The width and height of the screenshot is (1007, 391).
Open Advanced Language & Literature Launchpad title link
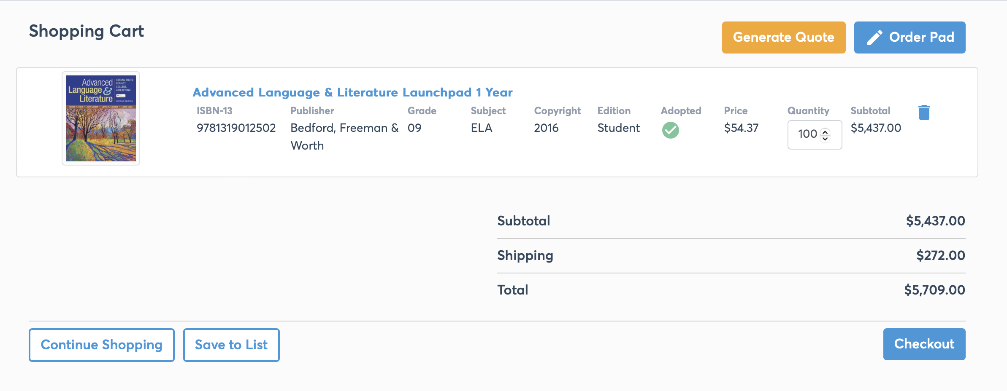[x=352, y=92]
